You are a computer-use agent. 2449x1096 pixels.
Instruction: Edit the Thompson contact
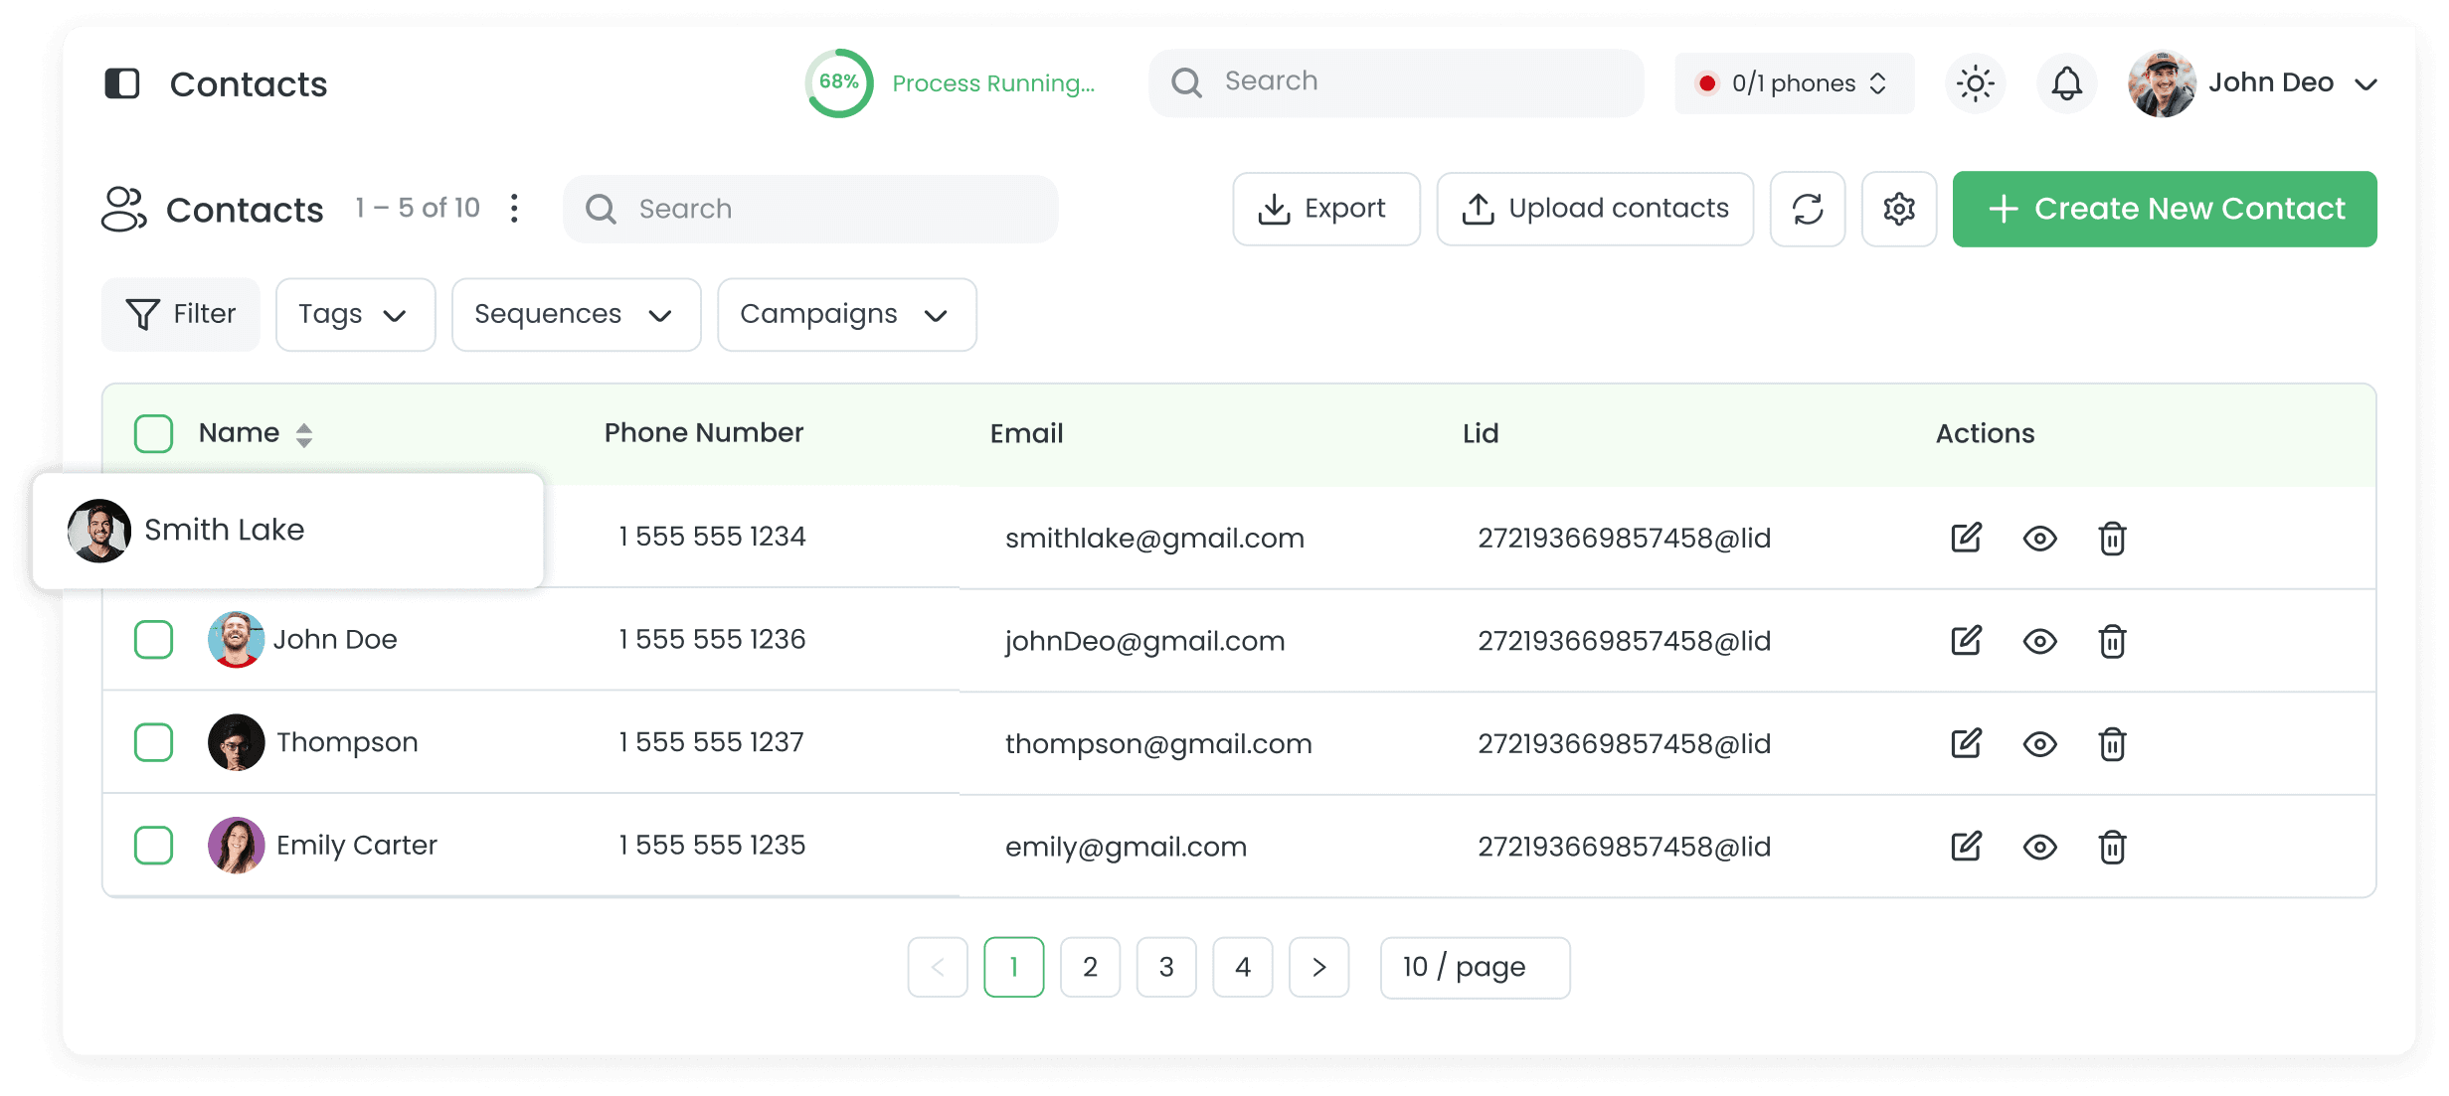click(x=1965, y=742)
